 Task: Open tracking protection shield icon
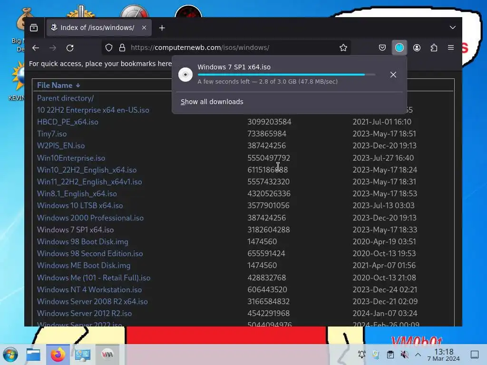[x=109, y=48]
